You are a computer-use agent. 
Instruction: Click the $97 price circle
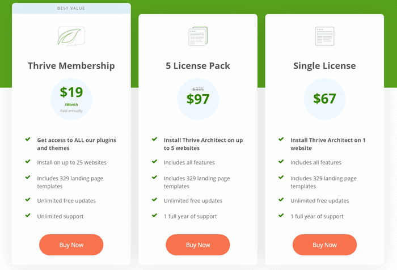pyautogui.click(x=198, y=99)
